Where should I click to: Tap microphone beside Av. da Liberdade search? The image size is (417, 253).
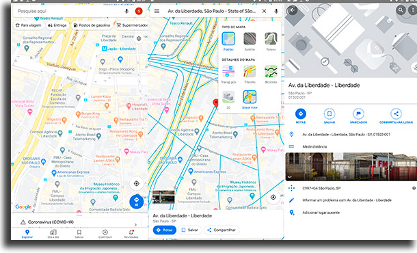[x=276, y=11]
